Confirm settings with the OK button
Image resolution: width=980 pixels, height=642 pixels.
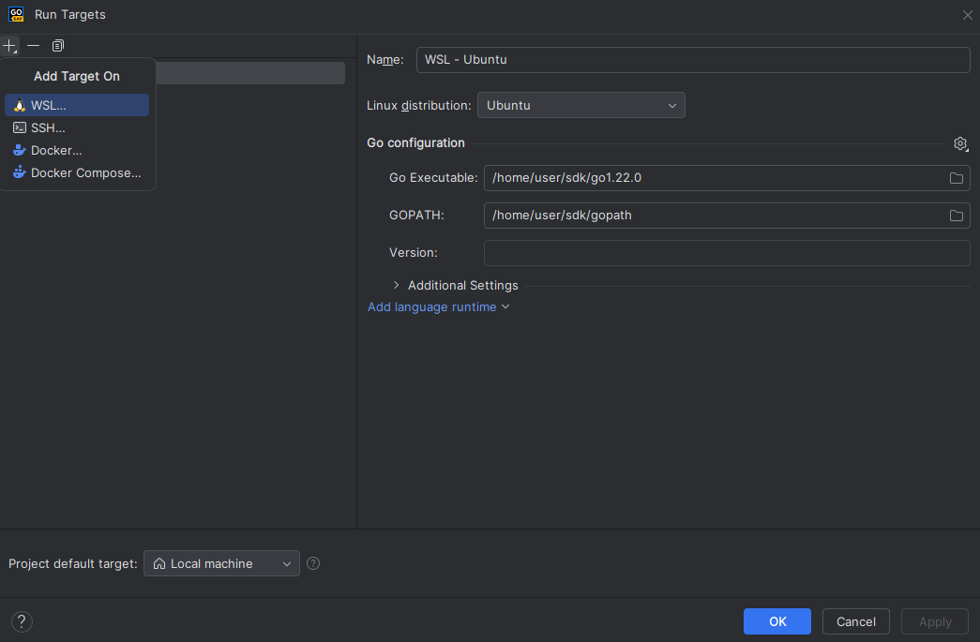tap(776, 620)
